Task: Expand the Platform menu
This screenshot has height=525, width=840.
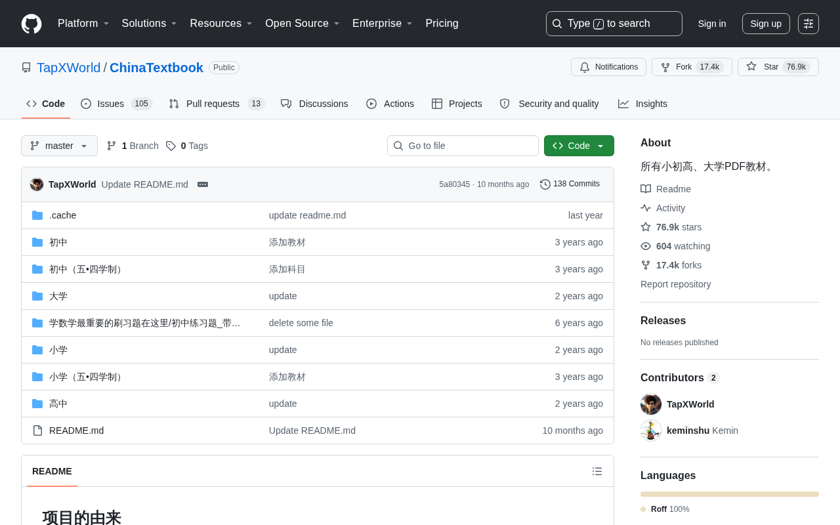Action: pos(83,24)
